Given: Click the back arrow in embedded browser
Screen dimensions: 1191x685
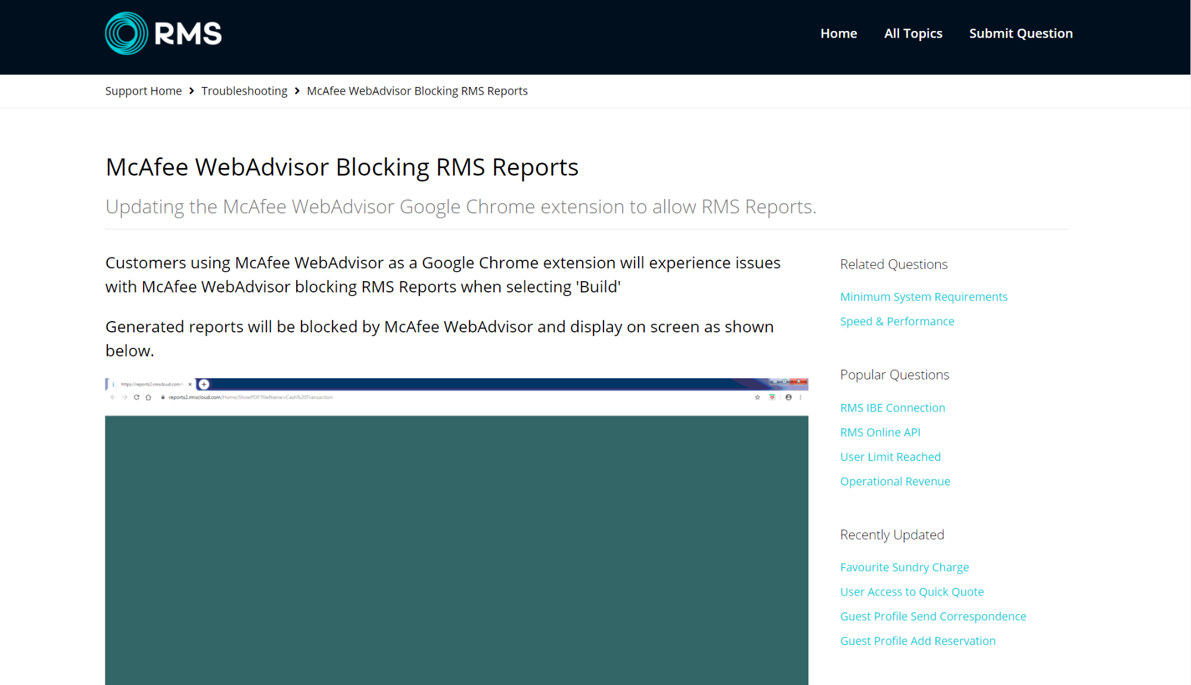Looking at the screenshot, I should 113,397.
